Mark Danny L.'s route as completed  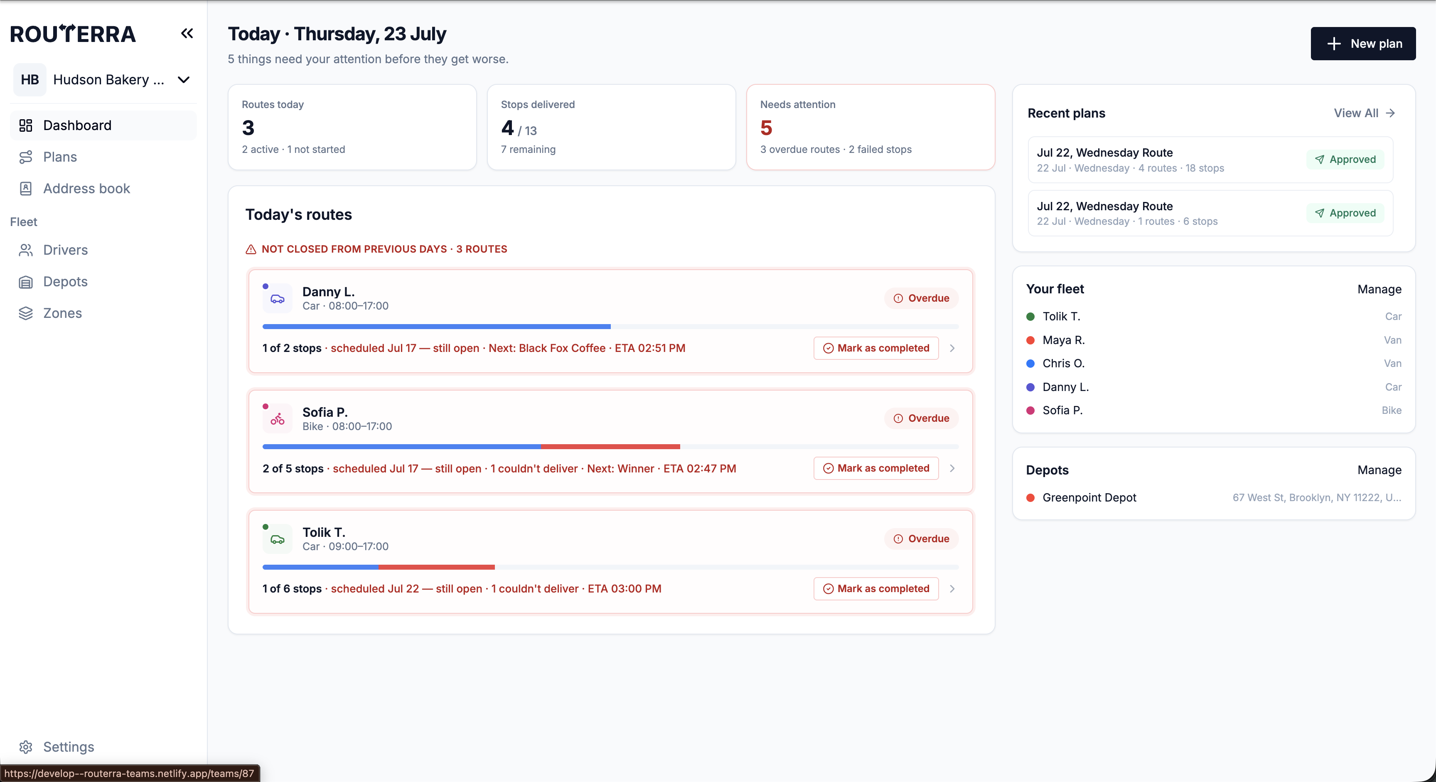(876, 348)
